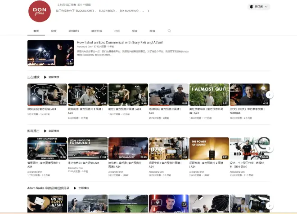297x214 pixels.
Task: Open the channel search magnifier icon
Action: pyautogui.click(x=169, y=31)
